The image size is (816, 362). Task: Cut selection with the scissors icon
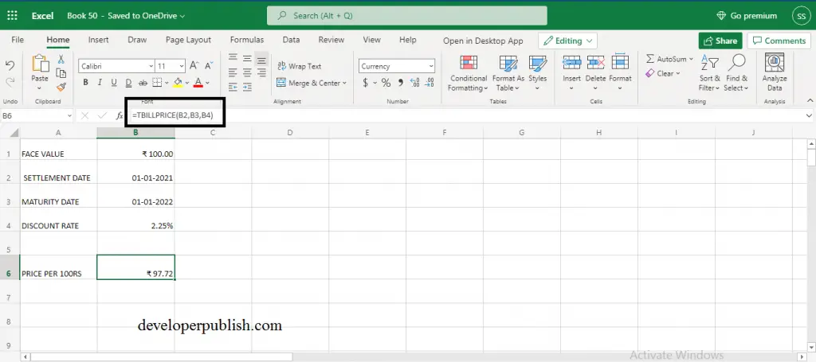pyautogui.click(x=61, y=59)
